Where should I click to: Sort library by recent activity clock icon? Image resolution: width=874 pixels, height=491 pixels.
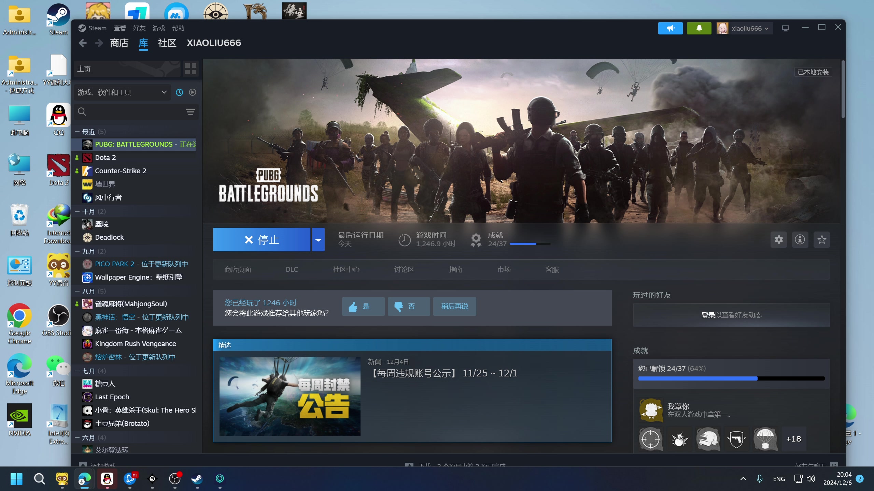[x=179, y=92]
